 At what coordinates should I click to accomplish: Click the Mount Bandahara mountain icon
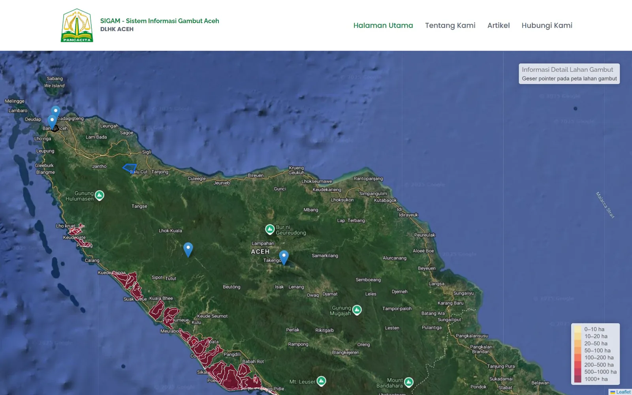pyautogui.click(x=409, y=382)
